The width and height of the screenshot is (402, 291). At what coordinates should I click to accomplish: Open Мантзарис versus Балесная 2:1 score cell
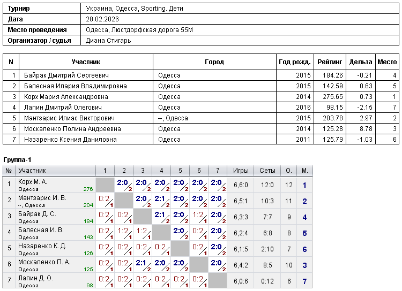161,201
